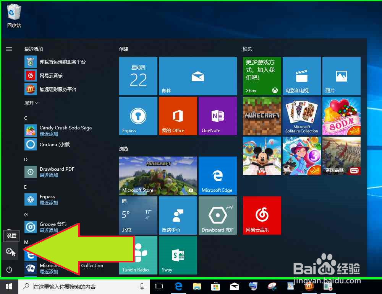Screen dimensions: 382x294
Task: Click the Power button icon
Action: coord(9,269)
